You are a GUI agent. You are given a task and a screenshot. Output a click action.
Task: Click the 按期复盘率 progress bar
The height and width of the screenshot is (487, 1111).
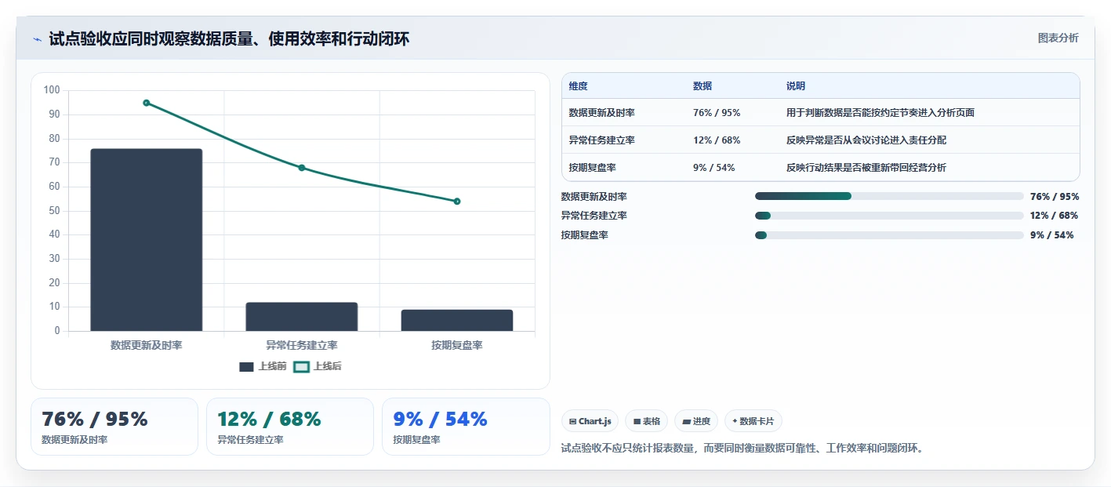[889, 235]
